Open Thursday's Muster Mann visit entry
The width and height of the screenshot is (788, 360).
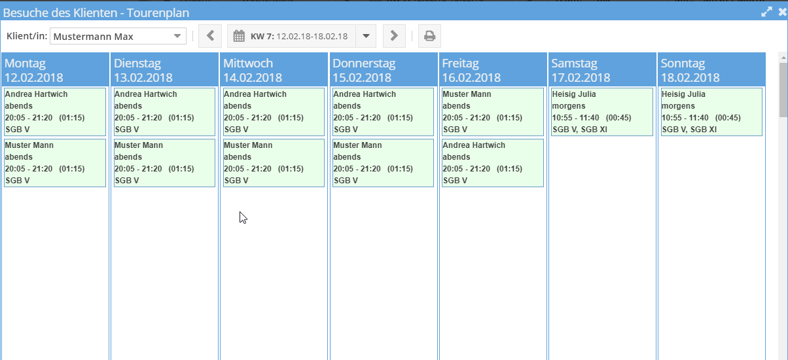[x=383, y=163]
